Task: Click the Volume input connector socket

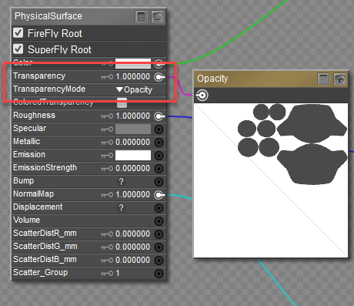Action: 159,221
